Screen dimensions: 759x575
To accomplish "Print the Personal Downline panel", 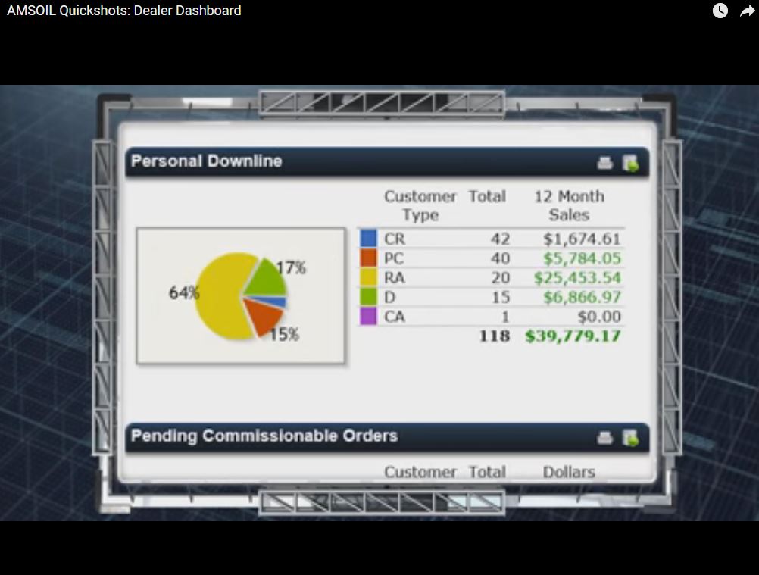I will click(604, 163).
